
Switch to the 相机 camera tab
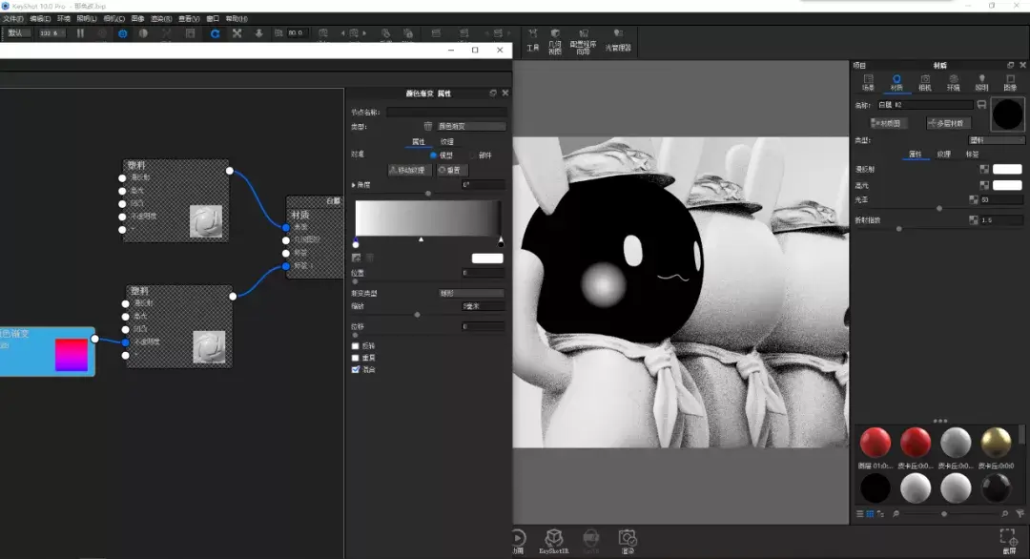click(925, 83)
